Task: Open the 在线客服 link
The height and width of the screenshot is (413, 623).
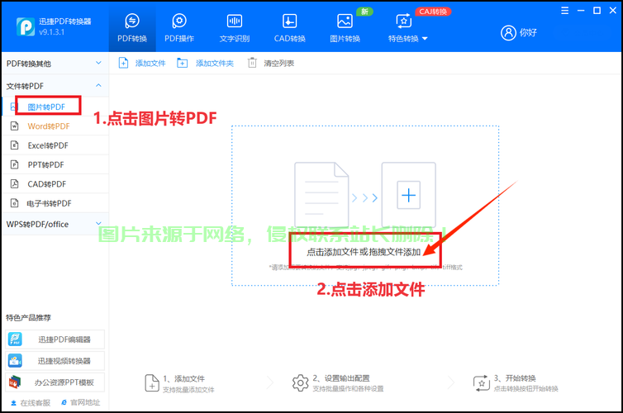Action: 31,403
